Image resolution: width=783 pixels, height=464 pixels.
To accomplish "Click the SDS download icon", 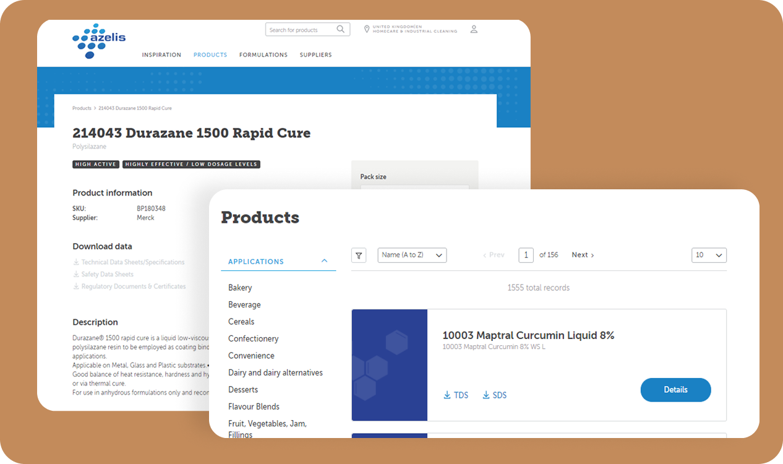I will point(486,395).
